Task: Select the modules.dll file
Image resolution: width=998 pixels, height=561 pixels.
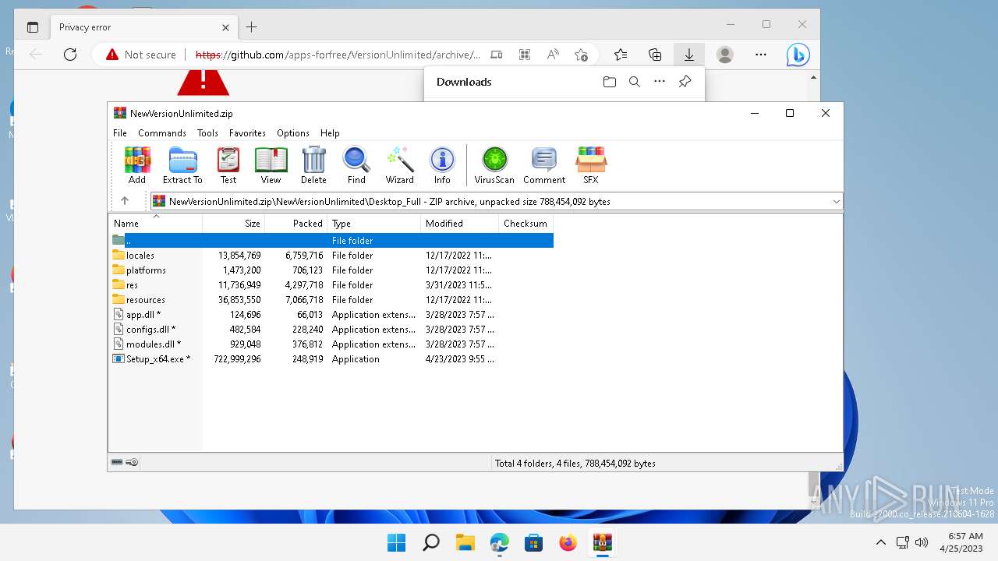Action: coord(154,344)
